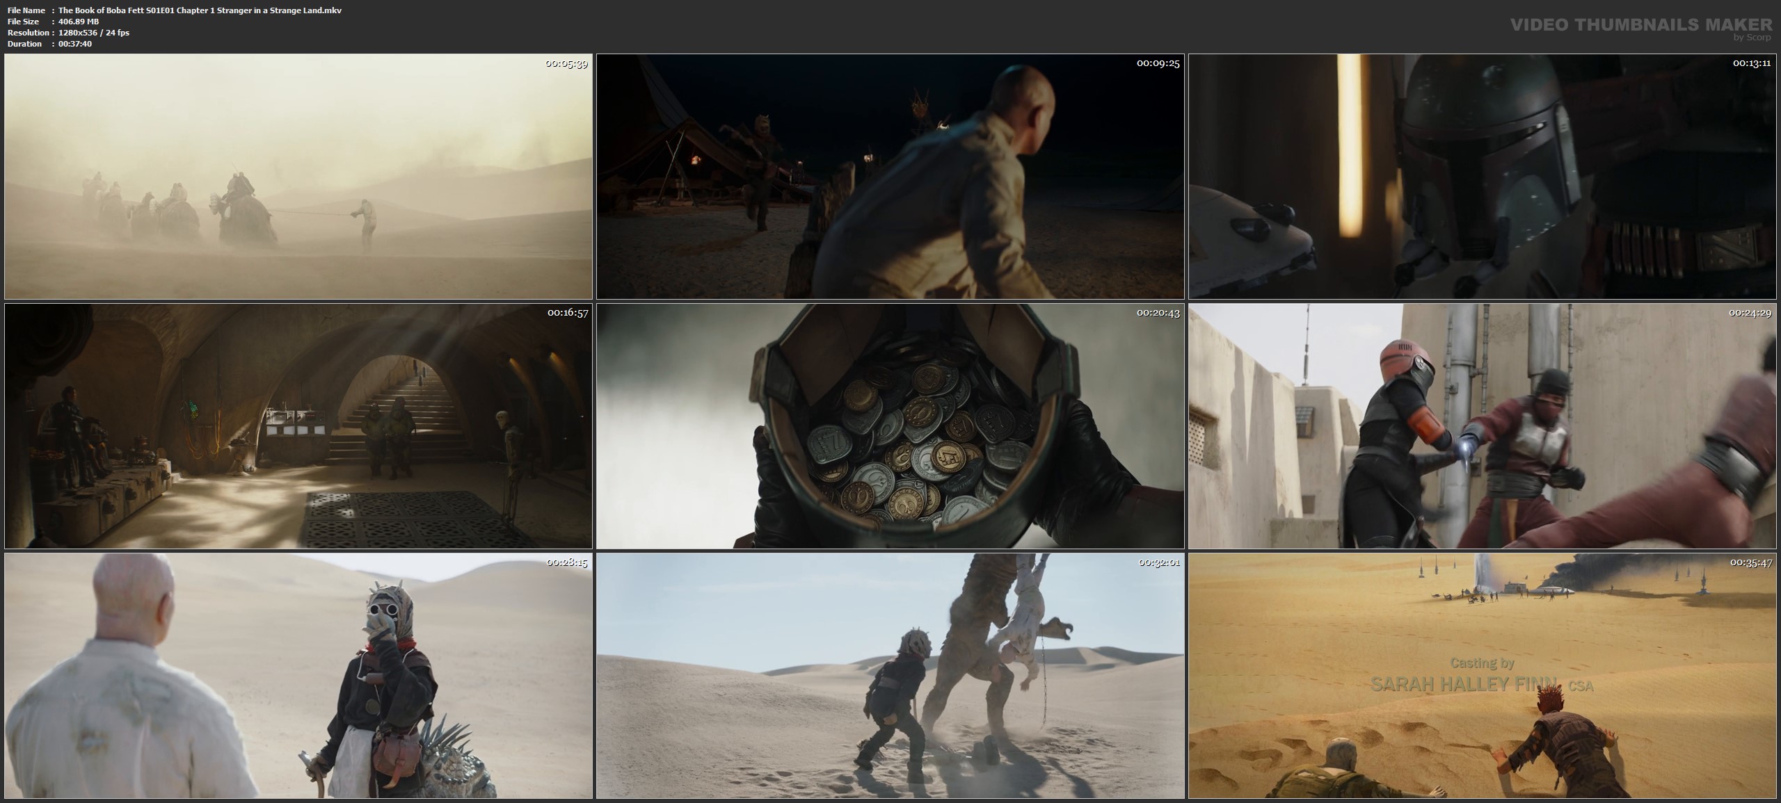1781x803 pixels.
Task: Click the Duration 00:37:40 value
Action: click(x=75, y=44)
